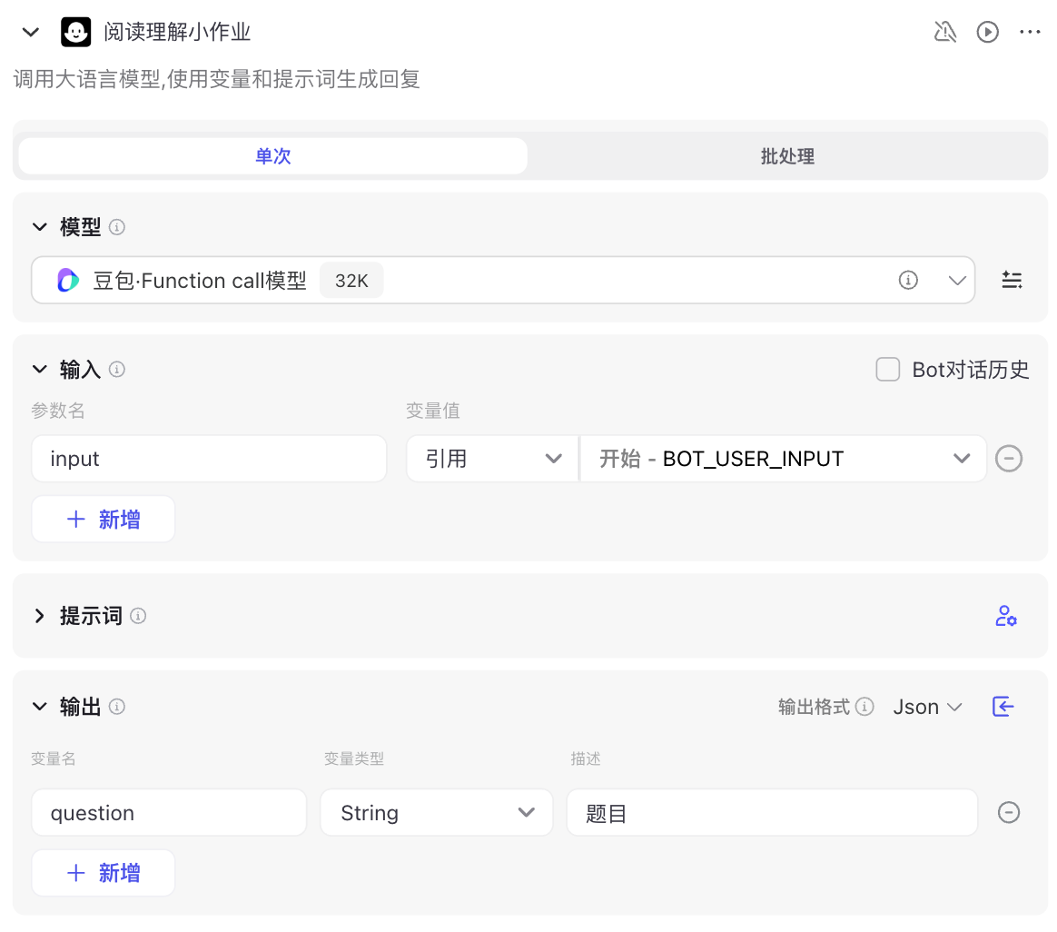Image resolution: width=1057 pixels, height=932 pixels.
Task: Collapse the node panel with the top-left chevron
Action: 30,32
